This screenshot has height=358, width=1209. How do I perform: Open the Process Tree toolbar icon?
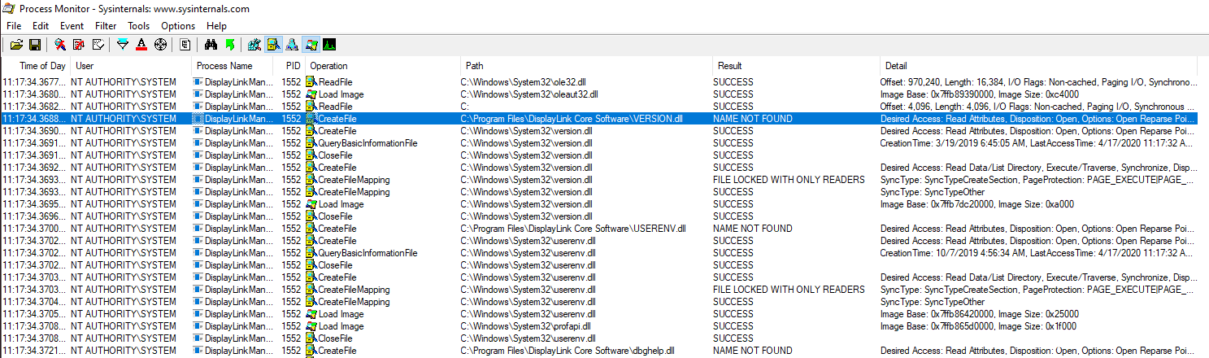(185, 45)
